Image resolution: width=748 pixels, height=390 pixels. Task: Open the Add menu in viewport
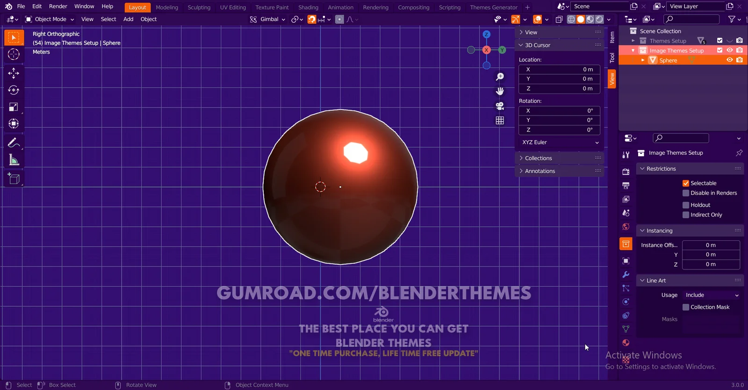click(129, 19)
